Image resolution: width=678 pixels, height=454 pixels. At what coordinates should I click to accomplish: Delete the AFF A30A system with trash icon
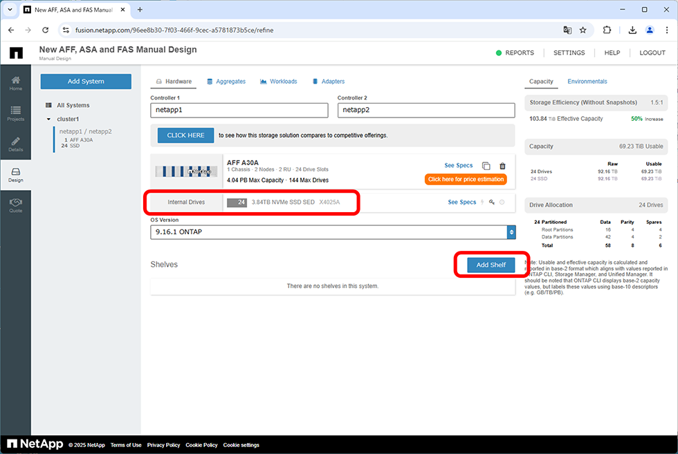coord(502,166)
